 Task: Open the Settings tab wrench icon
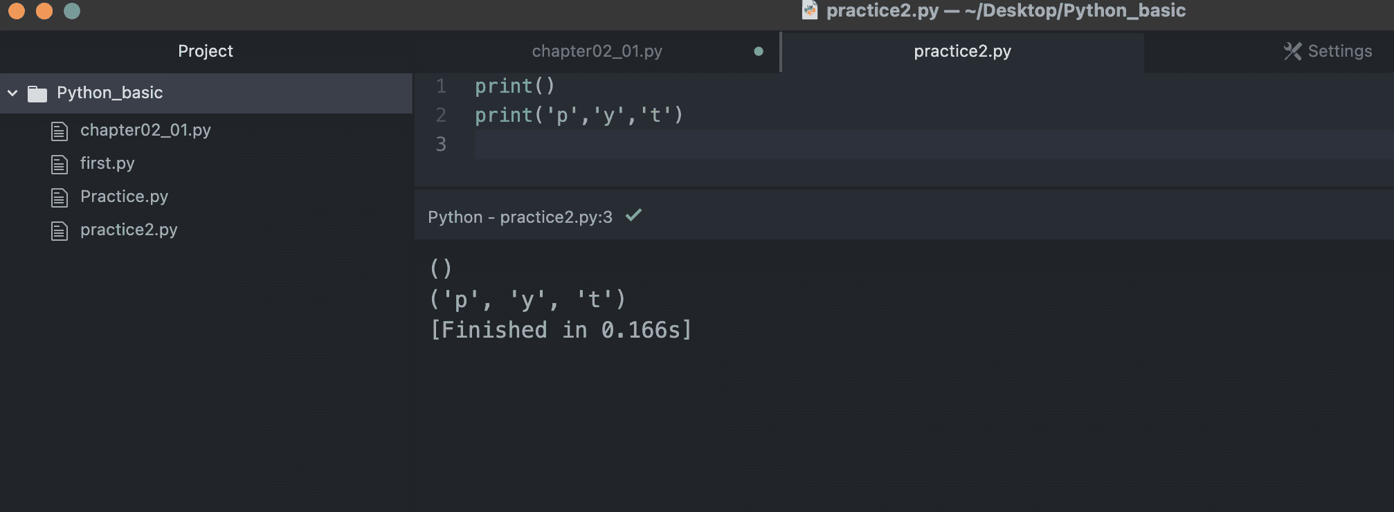1292,51
